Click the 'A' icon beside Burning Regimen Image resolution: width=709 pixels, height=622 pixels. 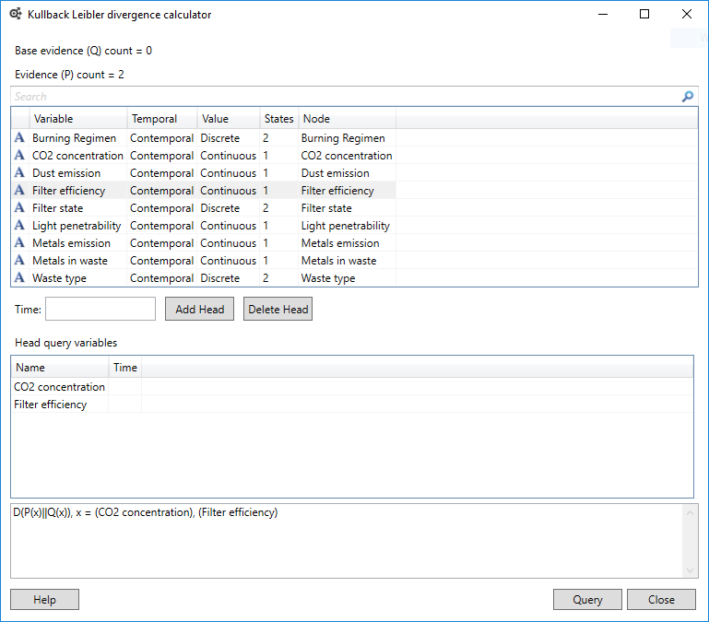(19, 138)
